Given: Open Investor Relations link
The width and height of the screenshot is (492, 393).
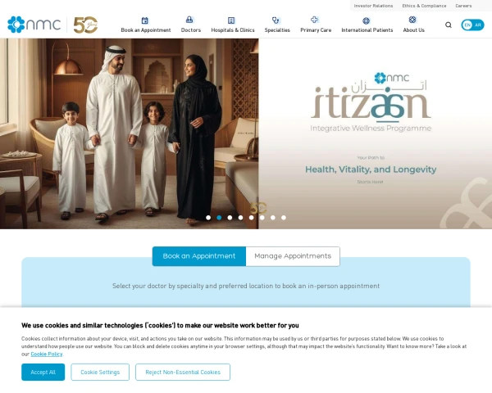Looking at the screenshot, I should click(373, 6).
